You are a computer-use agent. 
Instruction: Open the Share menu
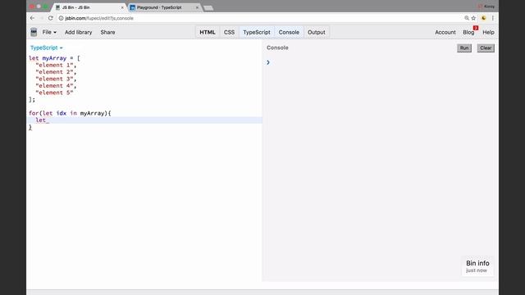(x=107, y=32)
